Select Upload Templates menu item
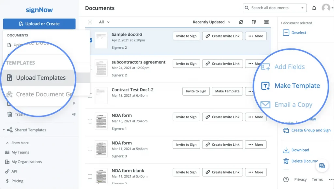 click(41, 78)
